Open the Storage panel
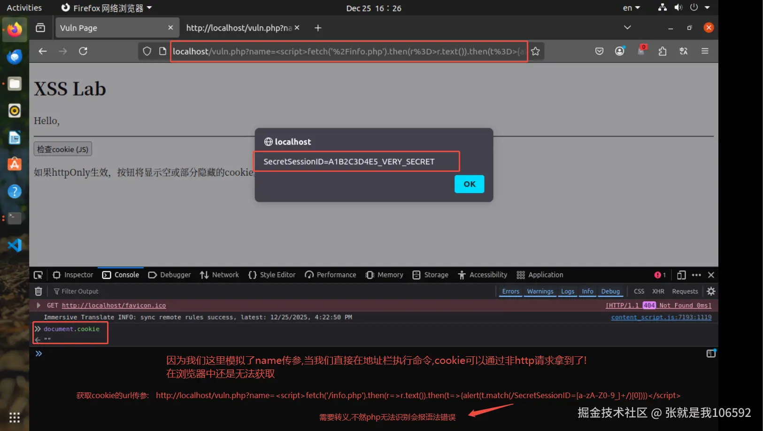Screen dimensions: 763x431 pos(431,275)
